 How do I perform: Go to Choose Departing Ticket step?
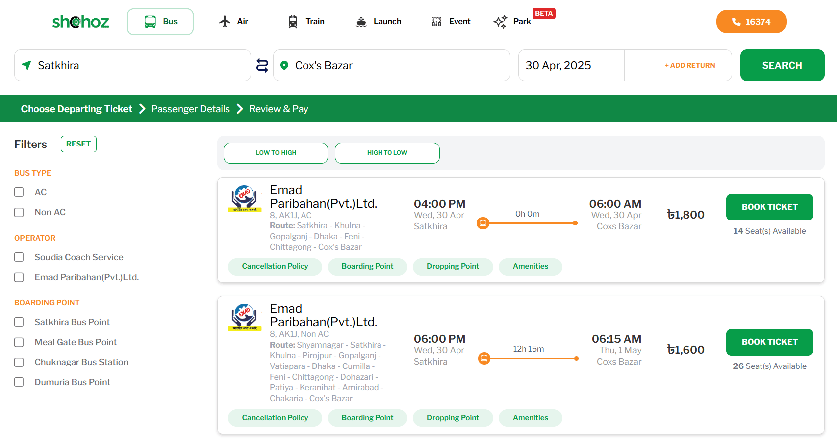pos(76,109)
